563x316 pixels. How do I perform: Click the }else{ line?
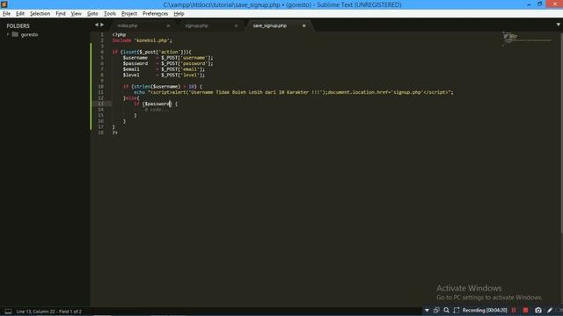tap(131, 97)
